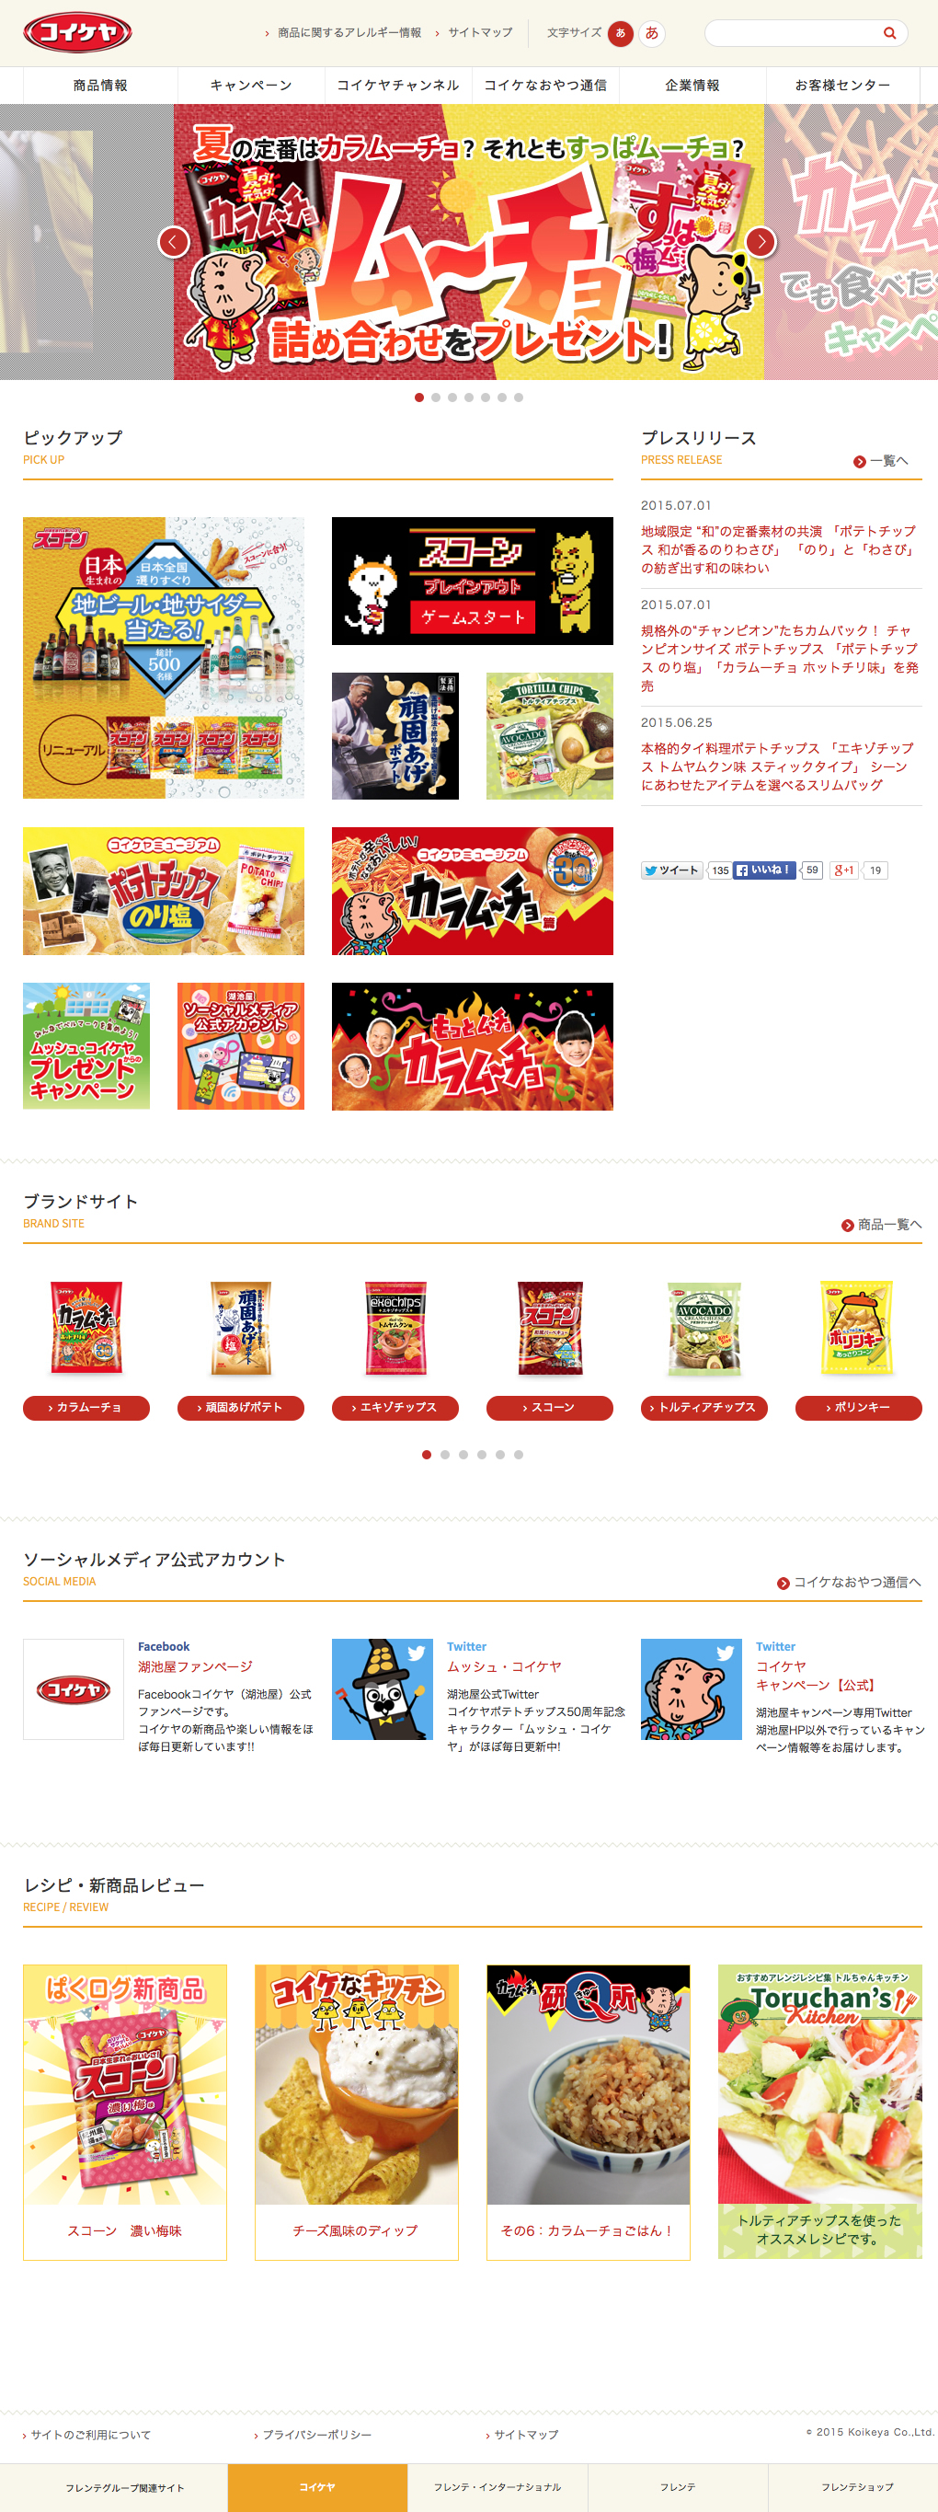
Task: Click inside the search input field
Action: [x=793, y=33]
